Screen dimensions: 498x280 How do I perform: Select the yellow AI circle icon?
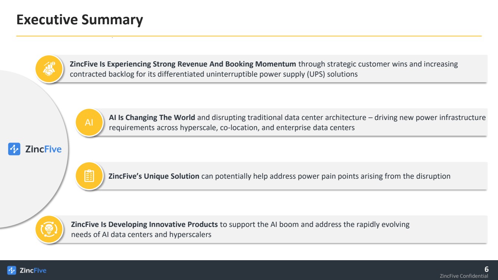tap(89, 123)
